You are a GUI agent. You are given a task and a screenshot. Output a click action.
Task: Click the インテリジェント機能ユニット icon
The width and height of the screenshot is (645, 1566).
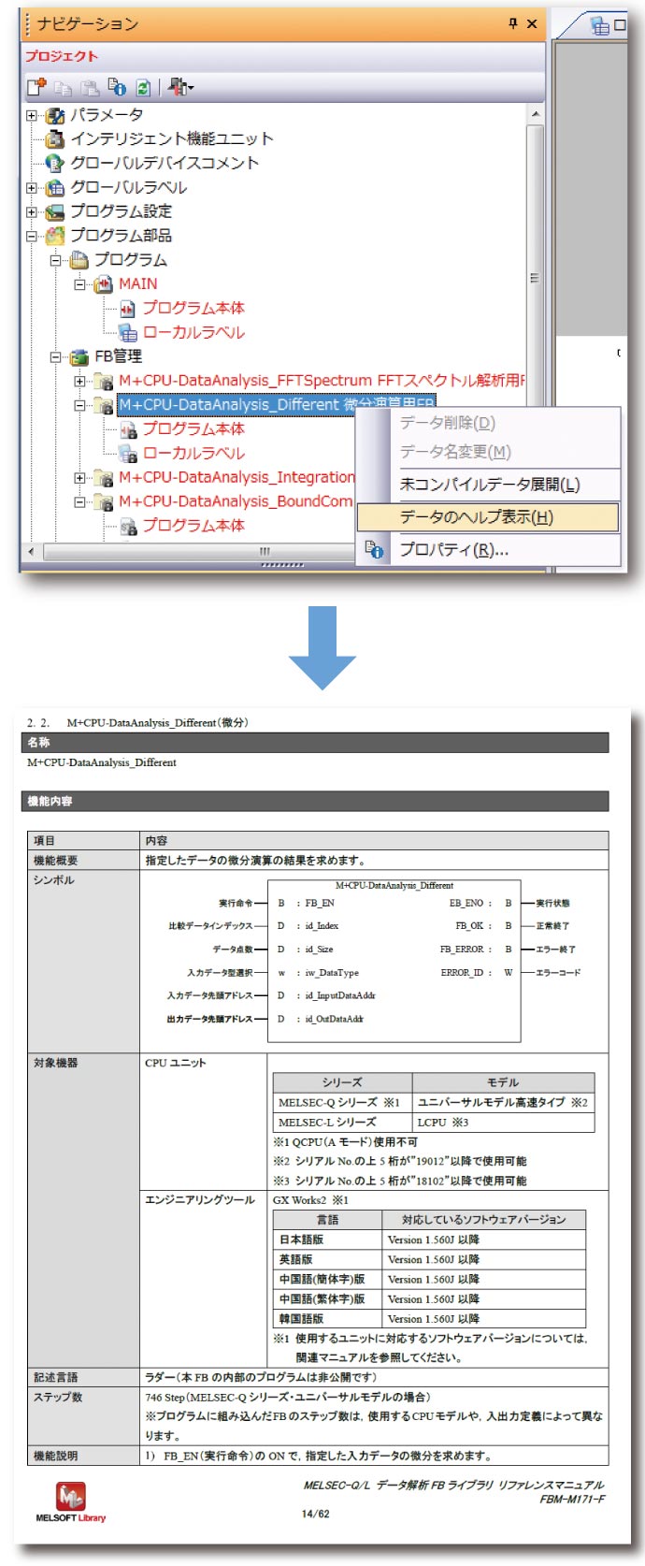click(x=55, y=139)
